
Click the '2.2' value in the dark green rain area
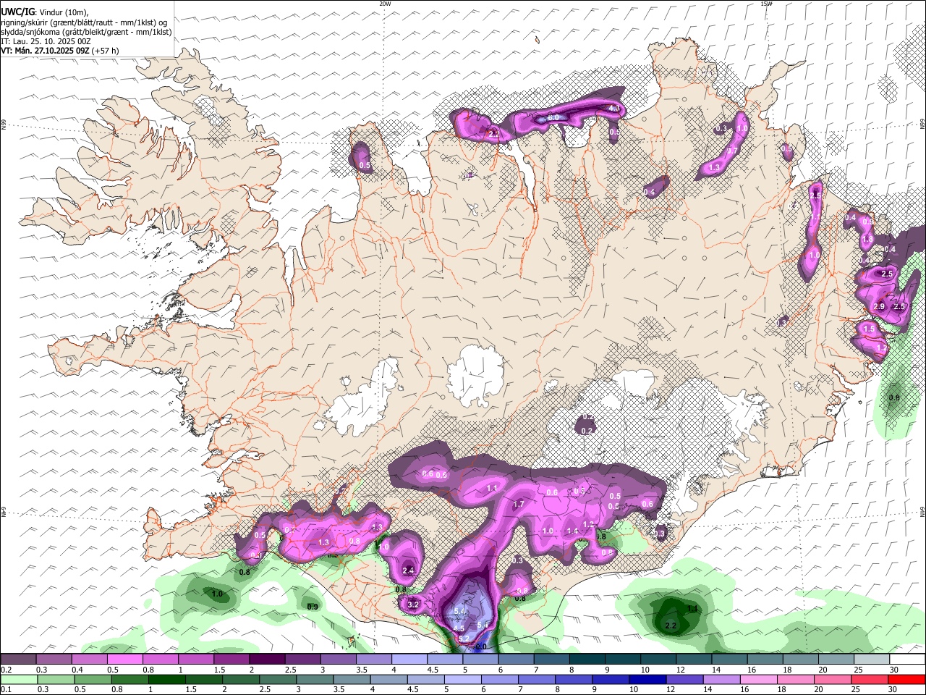(x=670, y=625)
